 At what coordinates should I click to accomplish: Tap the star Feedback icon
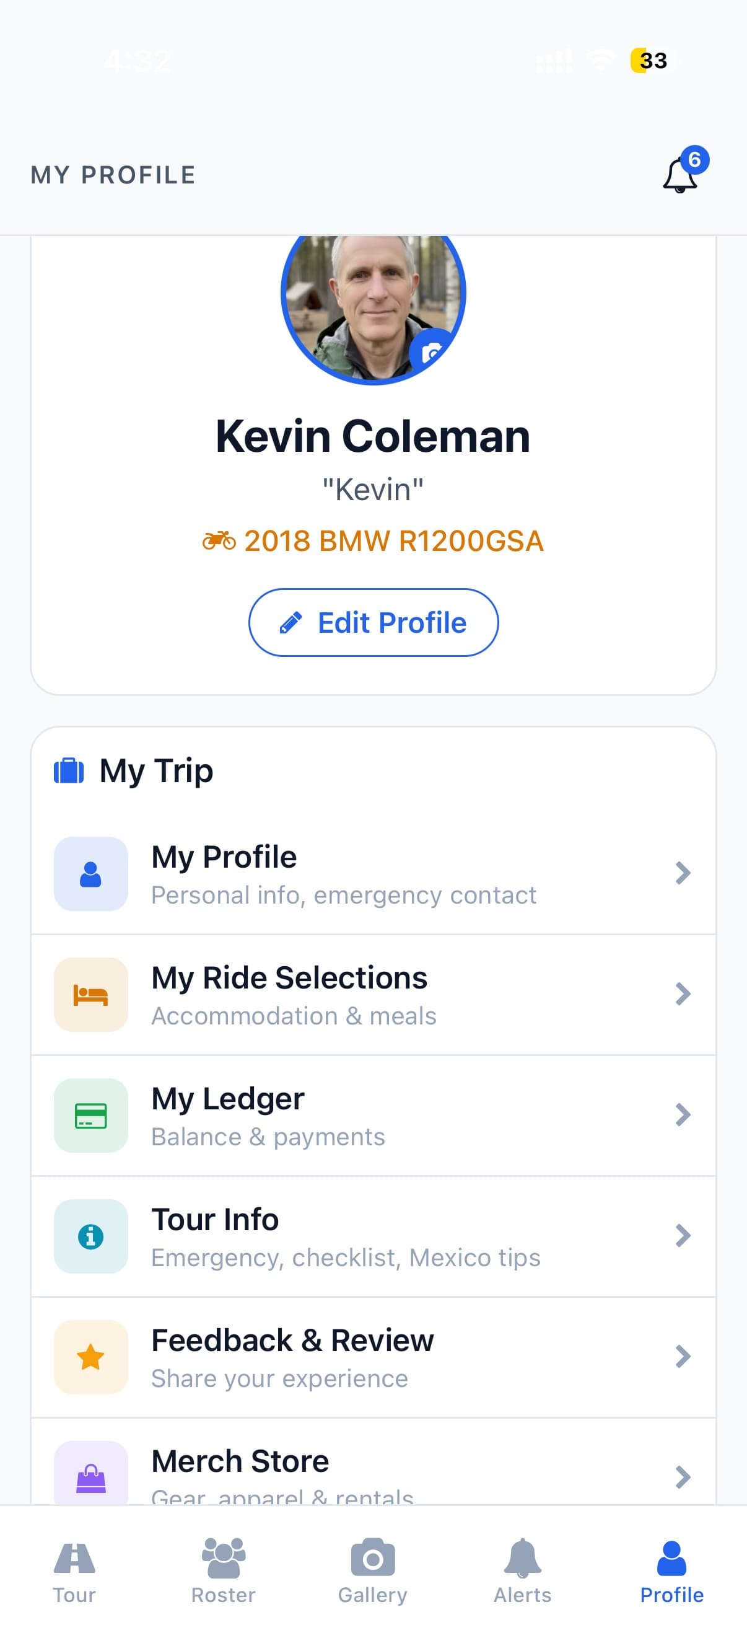(91, 1357)
